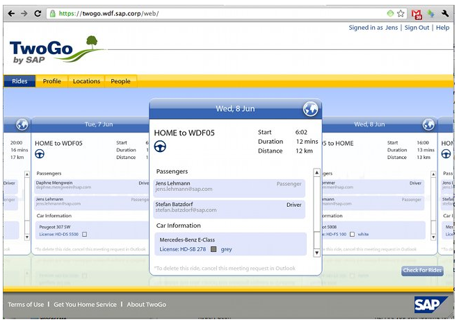The image size is (459, 322).
Task: Open Terms of Use in the footer
Action: point(26,305)
